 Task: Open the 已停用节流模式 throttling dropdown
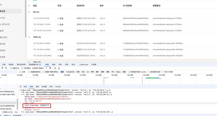40,68
